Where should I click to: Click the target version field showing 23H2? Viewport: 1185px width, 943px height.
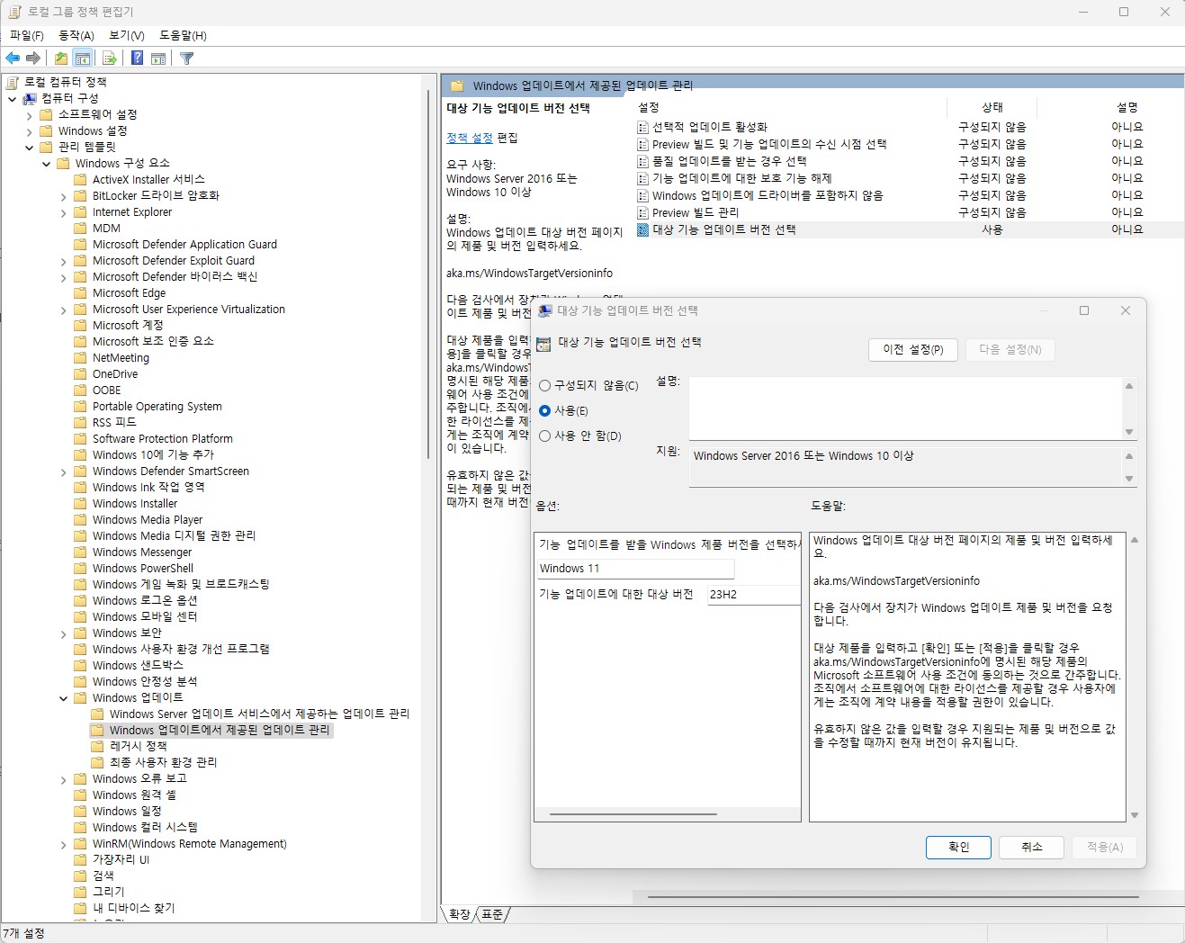(x=752, y=595)
